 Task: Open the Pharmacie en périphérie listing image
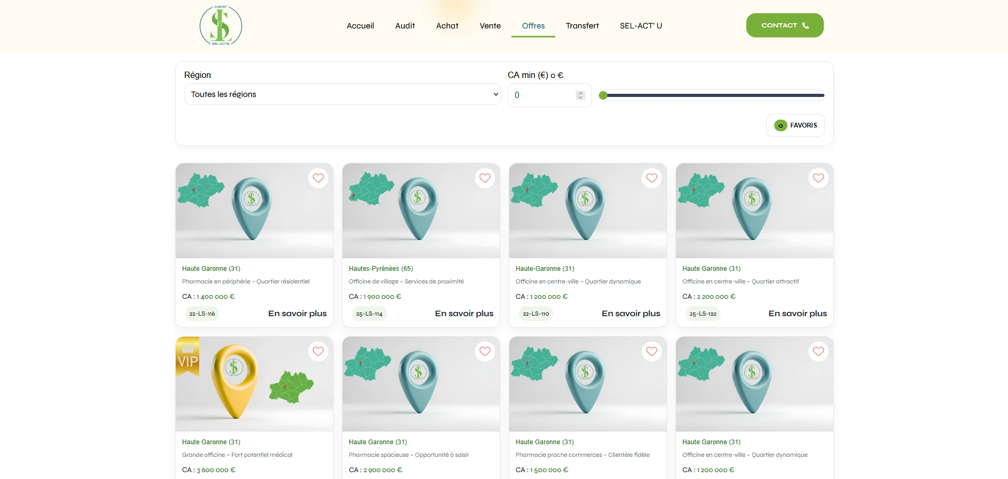tap(254, 211)
